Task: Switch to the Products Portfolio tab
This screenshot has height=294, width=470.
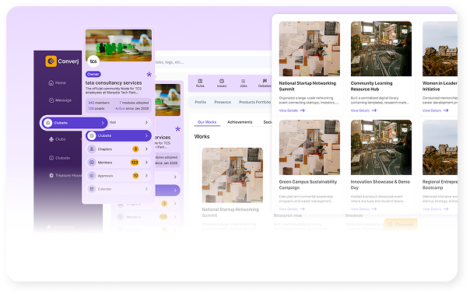Action: pyautogui.click(x=254, y=102)
